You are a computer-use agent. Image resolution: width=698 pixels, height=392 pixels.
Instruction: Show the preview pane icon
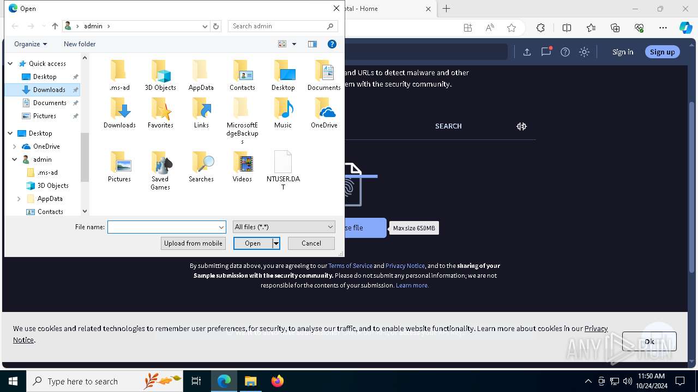pos(312,44)
